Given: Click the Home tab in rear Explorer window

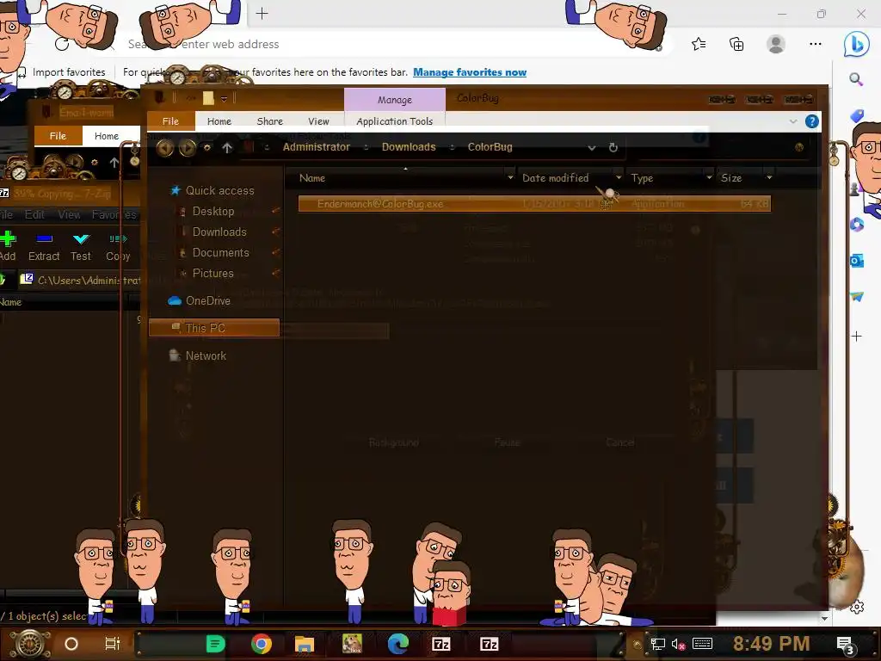Looking at the screenshot, I should [x=107, y=136].
